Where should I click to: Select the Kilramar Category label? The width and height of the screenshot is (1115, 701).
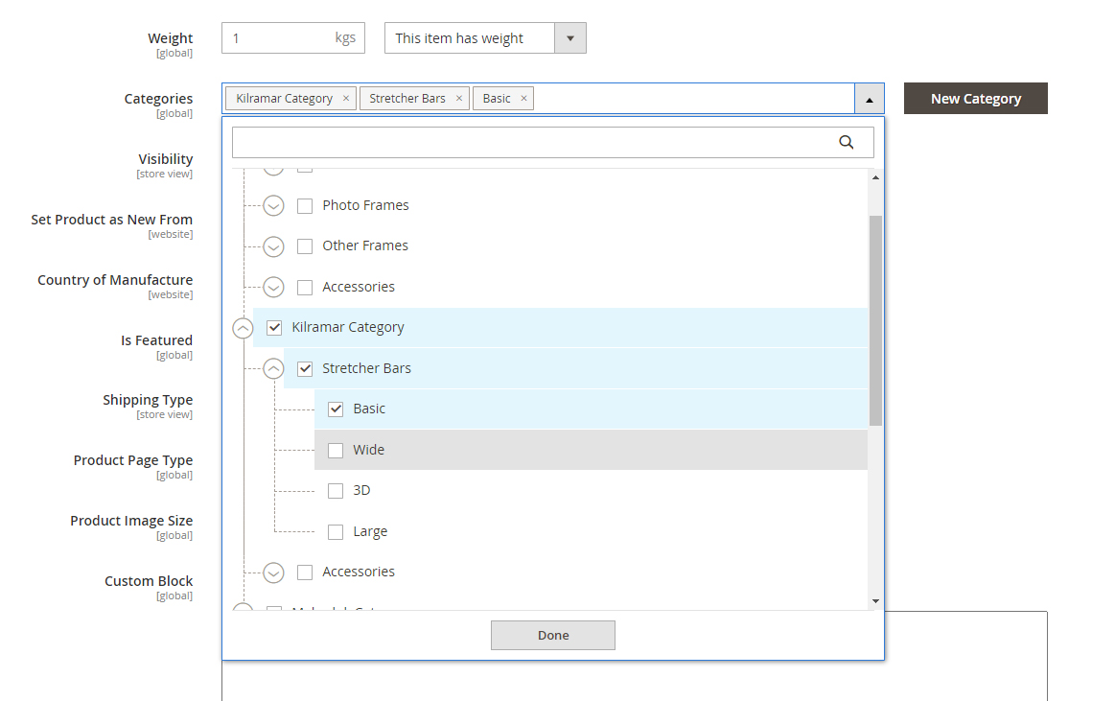[348, 328]
